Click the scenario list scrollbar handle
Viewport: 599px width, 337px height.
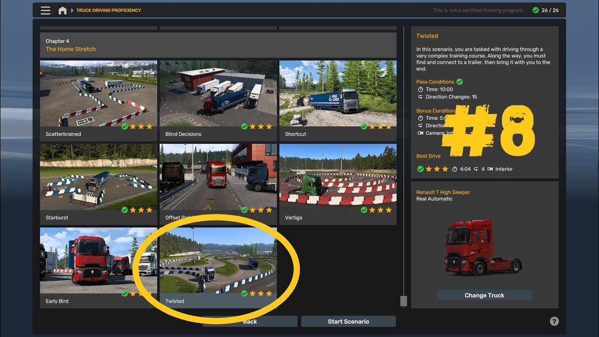click(403, 301)
